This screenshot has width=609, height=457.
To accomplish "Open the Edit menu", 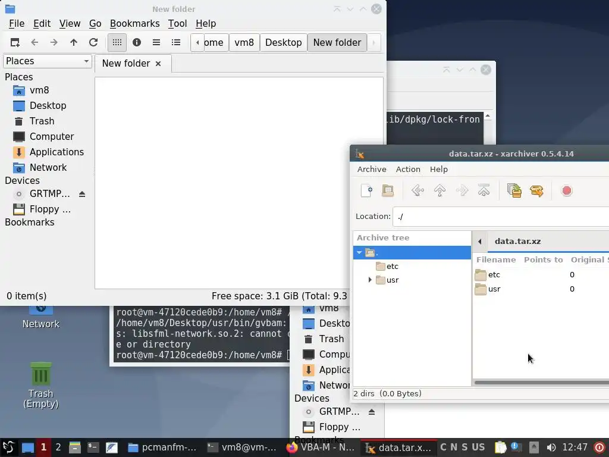I will (x=42, y=24).
